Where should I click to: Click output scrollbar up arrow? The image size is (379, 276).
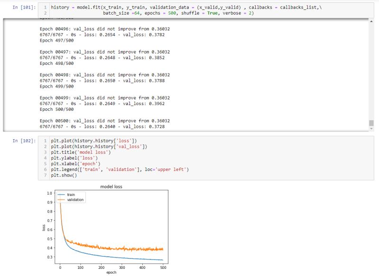(371, 21)
